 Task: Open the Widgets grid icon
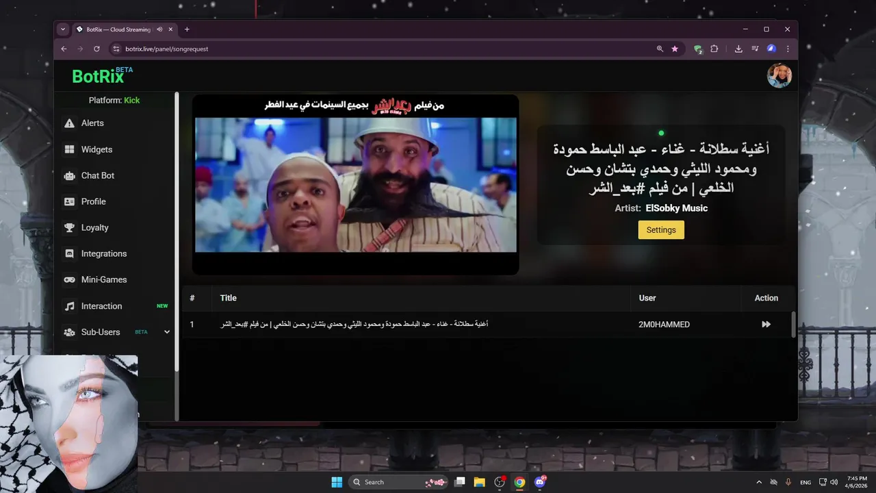pos(69,149)
